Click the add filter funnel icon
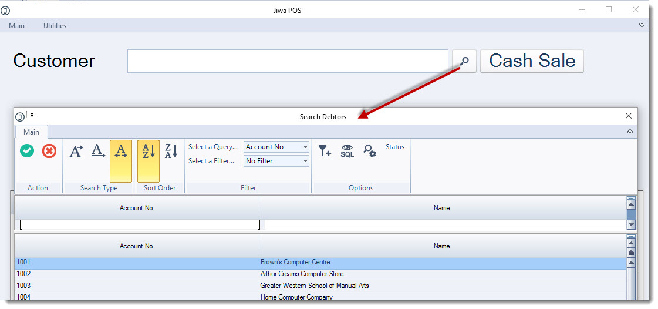The height and width of the screenshot is (309, 658). click(x=325, y=151)
